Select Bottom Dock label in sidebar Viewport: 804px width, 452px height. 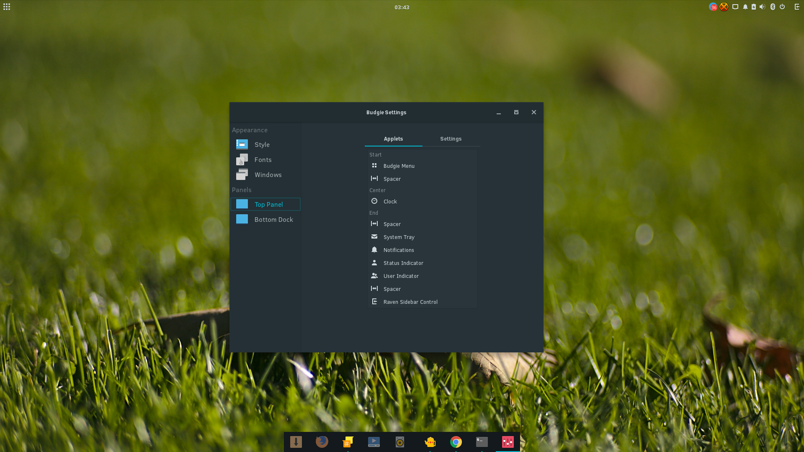273,220
